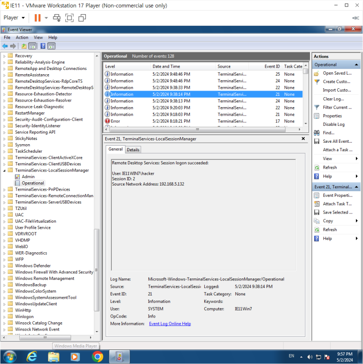Viewport: 363px width, 364px height.
Task: Sort by the Event ID column header
Action: point(265,66)
